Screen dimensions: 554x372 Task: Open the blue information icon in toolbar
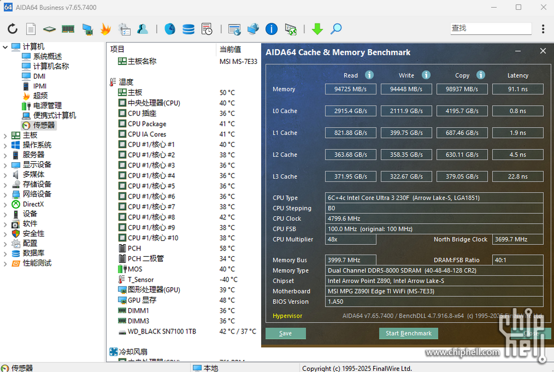[x=271, y=29]
